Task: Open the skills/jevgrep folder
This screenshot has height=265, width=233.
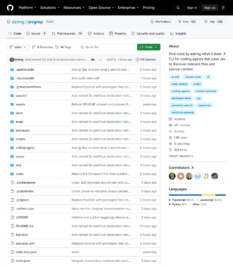Action: tap(25, 148)
